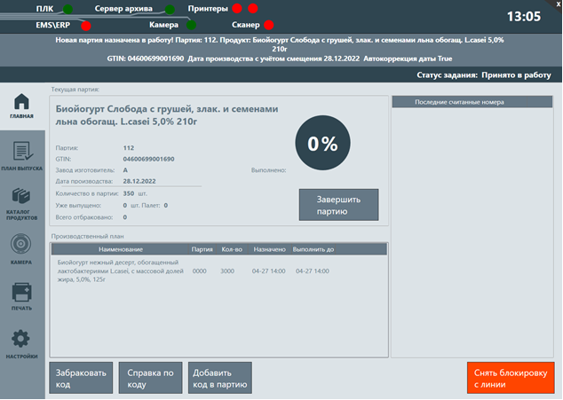The width and height of the screenshot is (563, 400).
Task: Click the Завершить партию button
Action: click(338, 205)
